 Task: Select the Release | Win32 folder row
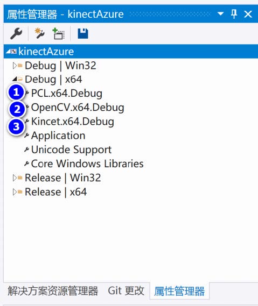[63, 178]
